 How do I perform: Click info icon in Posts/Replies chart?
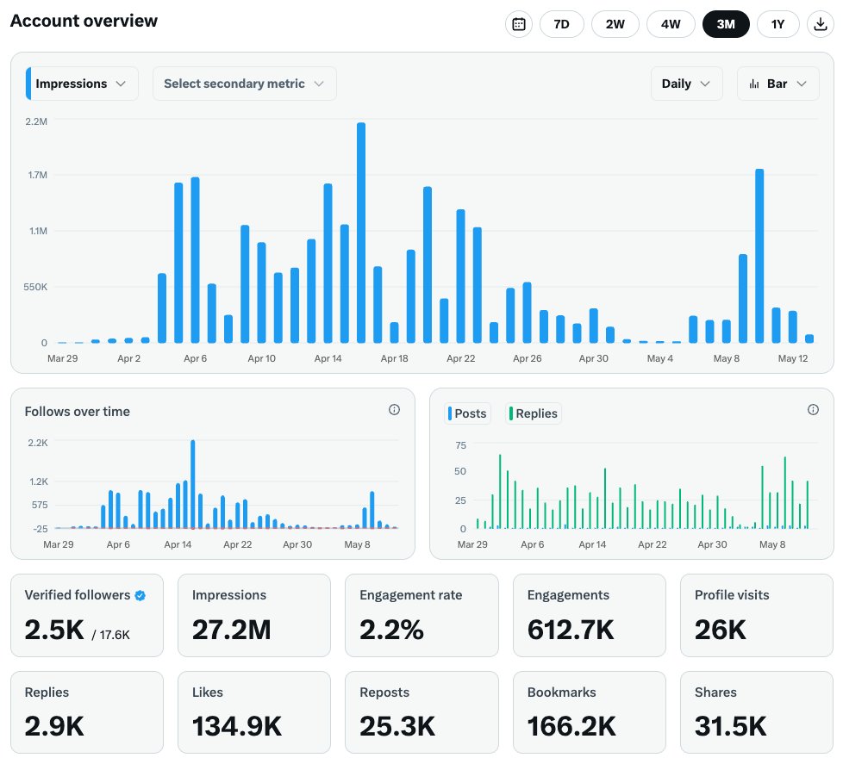[813, 410]
